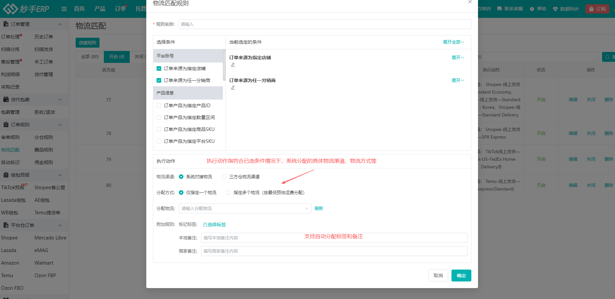Expand the 订单来源为任一分销商 condition
615x299 pixels.
point(457,80)
